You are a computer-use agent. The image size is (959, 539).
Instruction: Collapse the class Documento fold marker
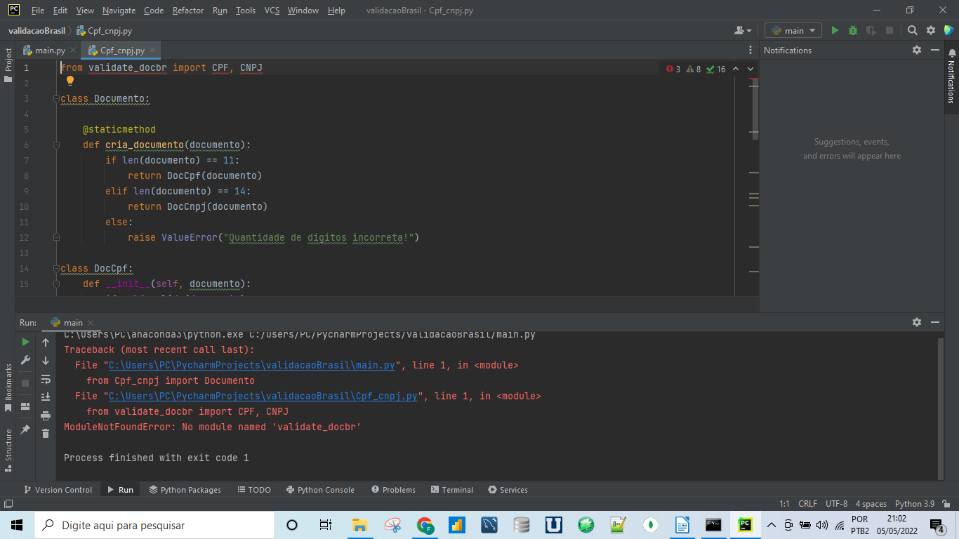point(56,99)
